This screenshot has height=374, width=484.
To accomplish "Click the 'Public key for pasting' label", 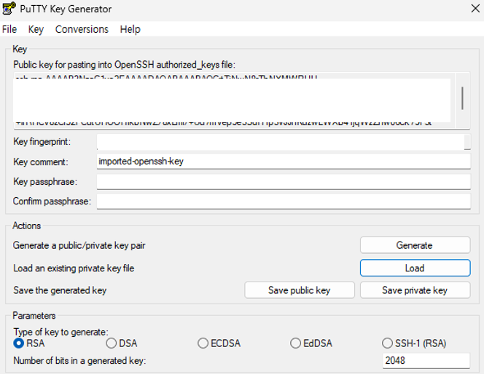I will click(125, 65).
